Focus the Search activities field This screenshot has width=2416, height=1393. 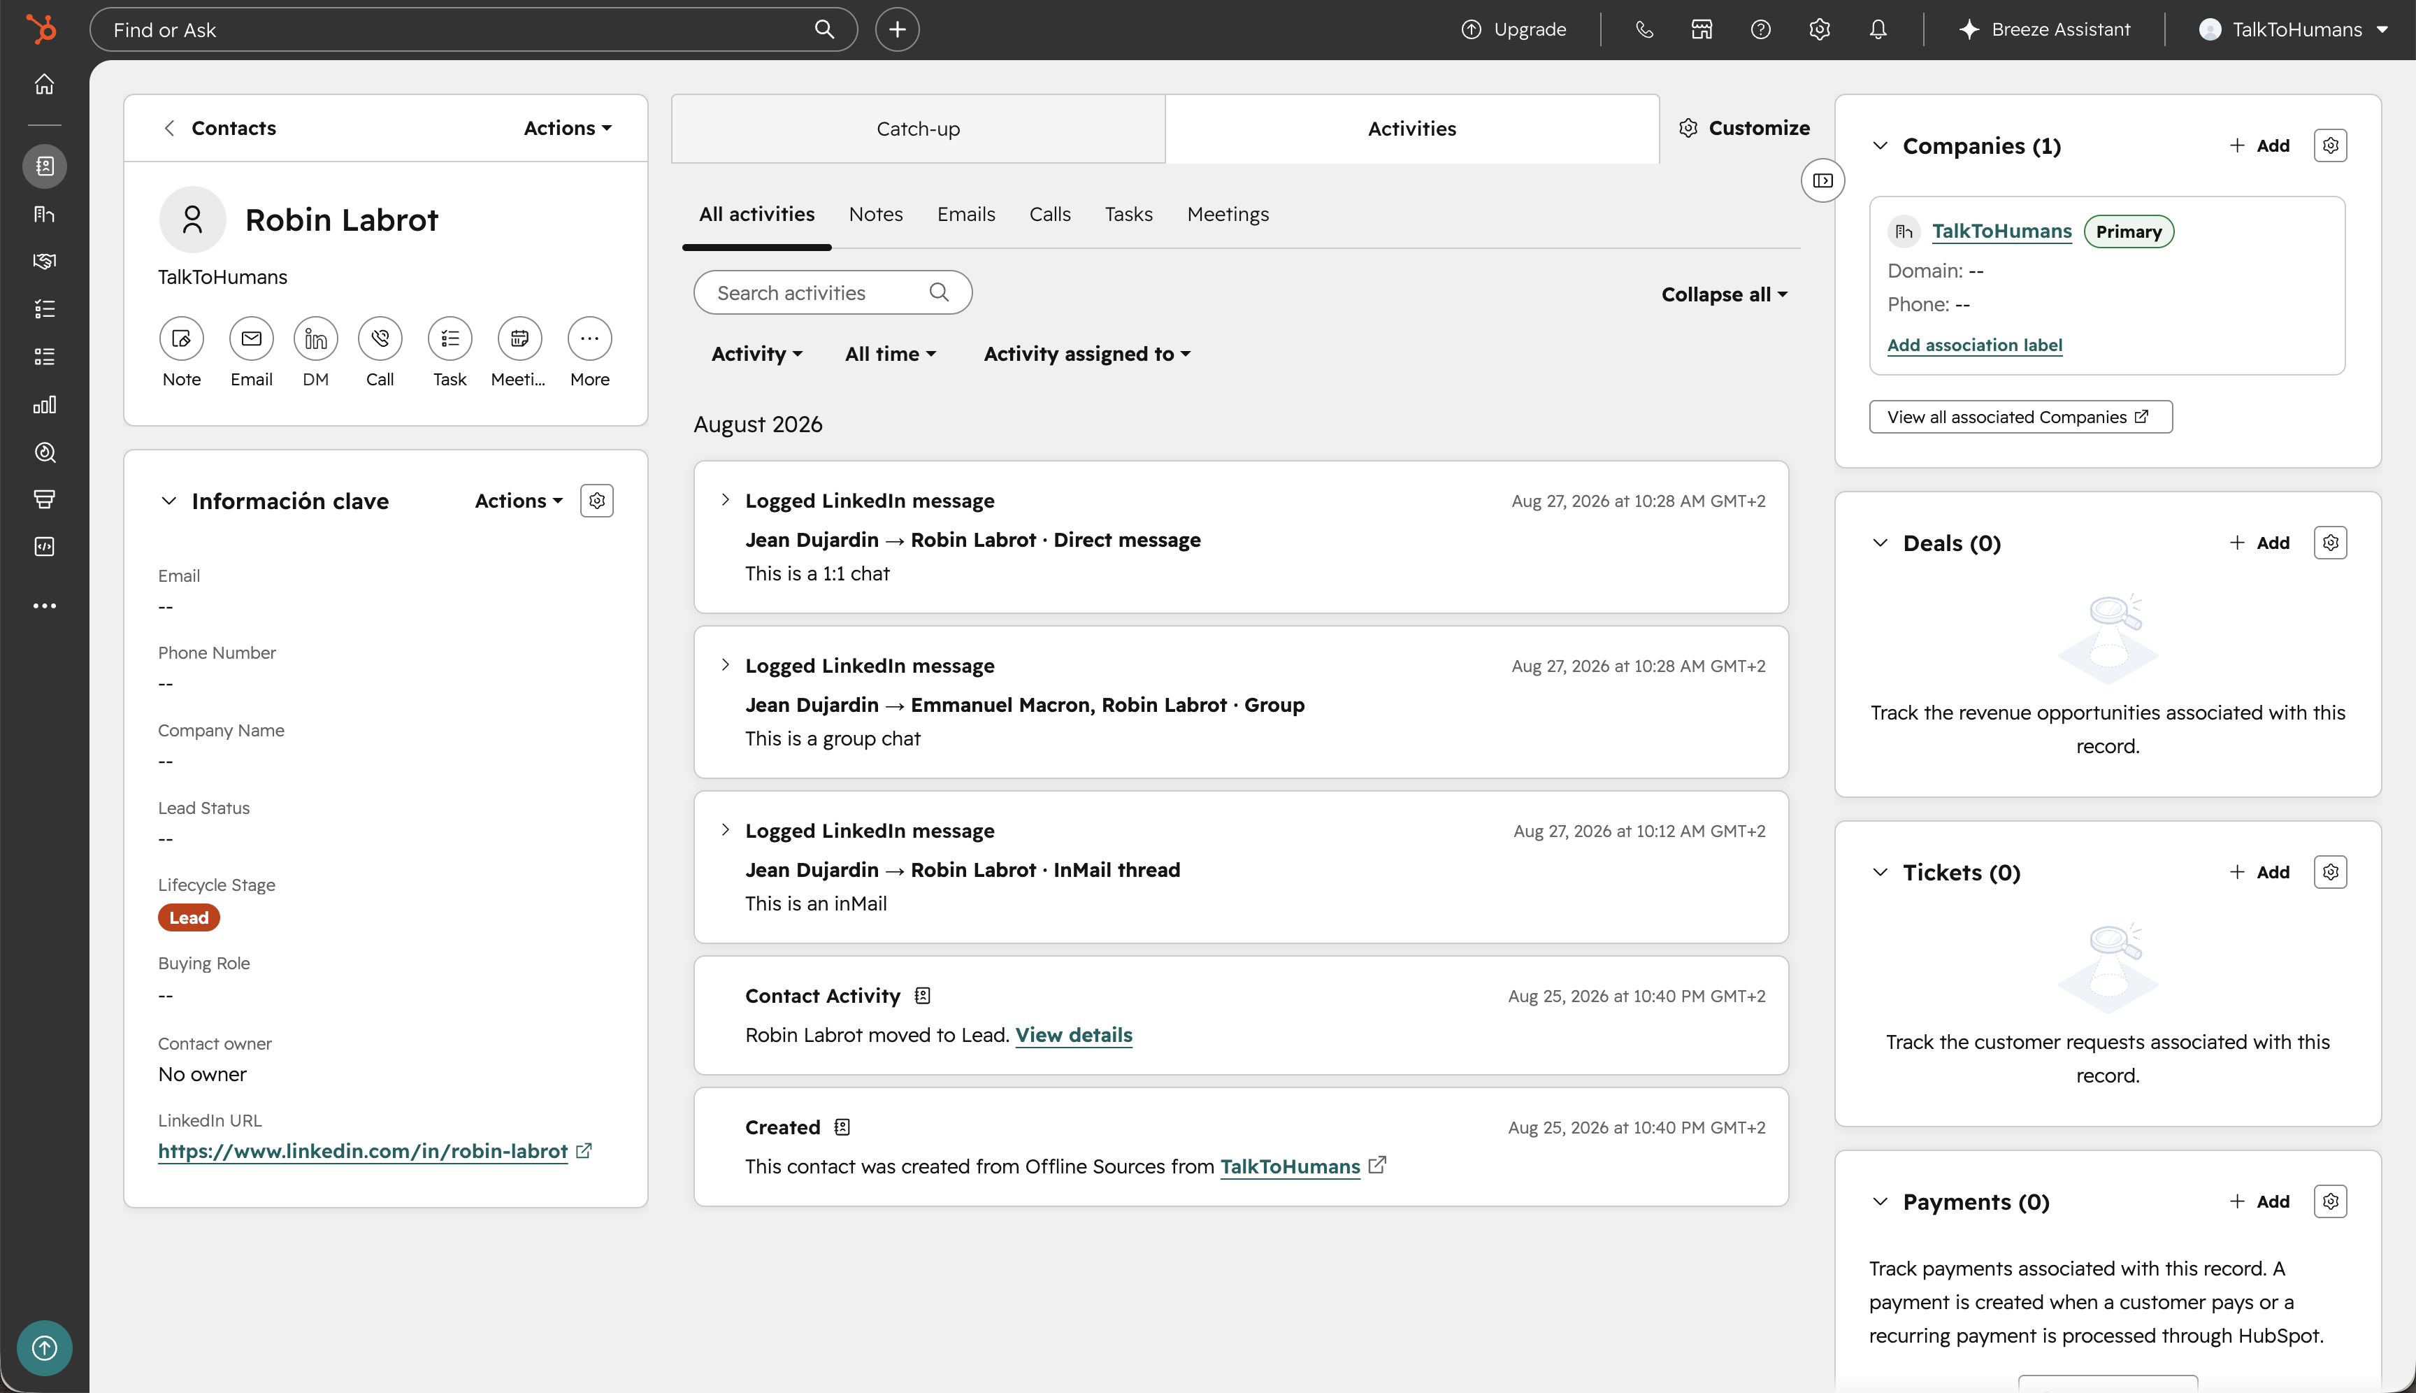[x=832, y=293]
